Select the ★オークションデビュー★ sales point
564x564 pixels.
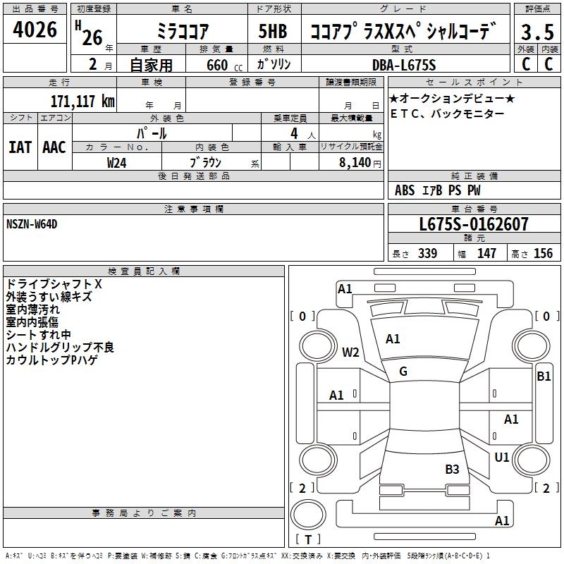(x=452, y=98)
